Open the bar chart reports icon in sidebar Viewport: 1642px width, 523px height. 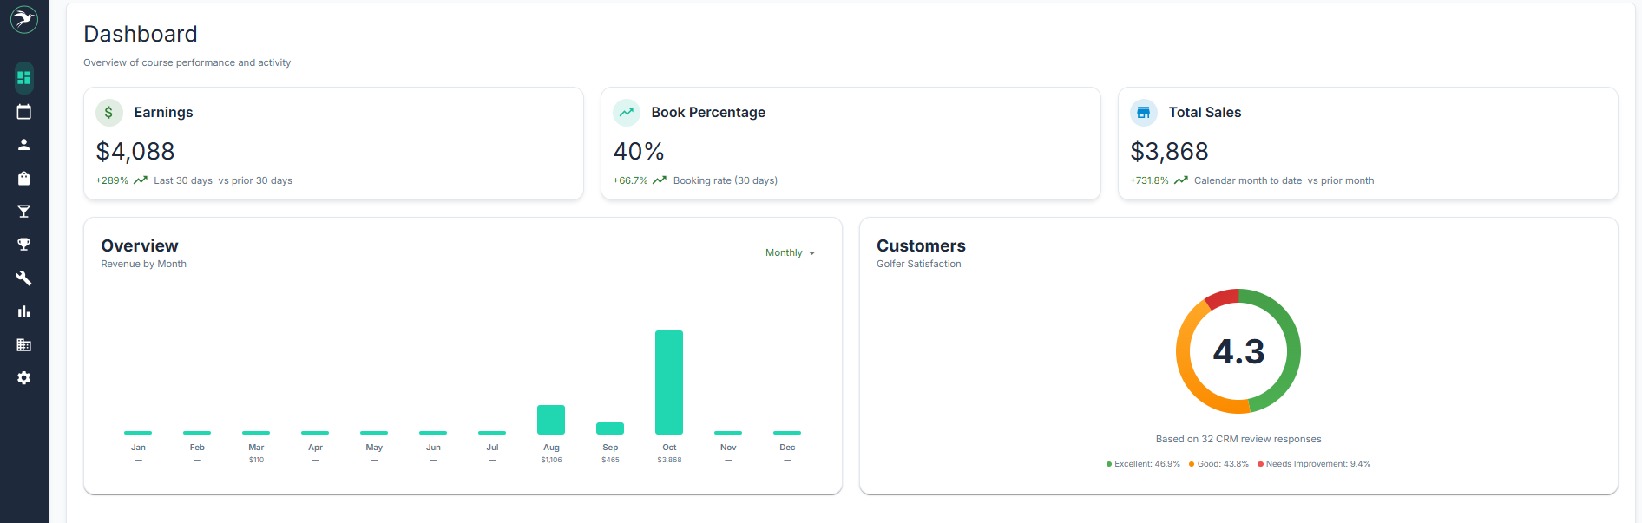click(x=24, y=311)
